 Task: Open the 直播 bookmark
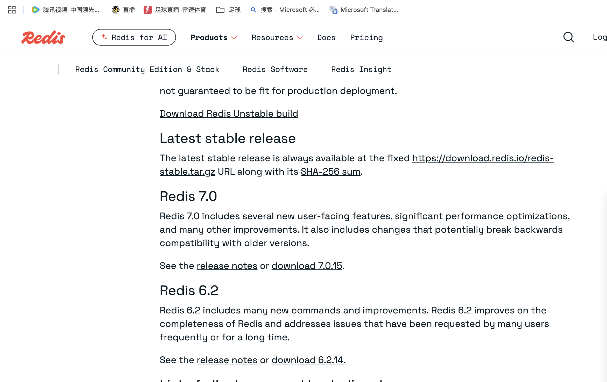tap(123, 10)
